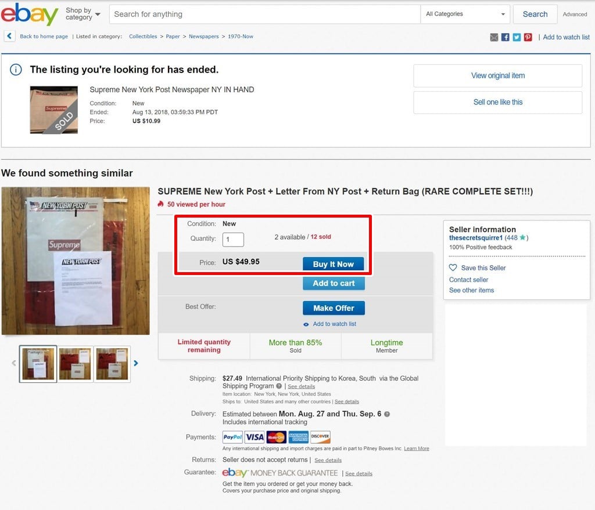
Task: Click shipping program help question icon
Action: [279, 386]
